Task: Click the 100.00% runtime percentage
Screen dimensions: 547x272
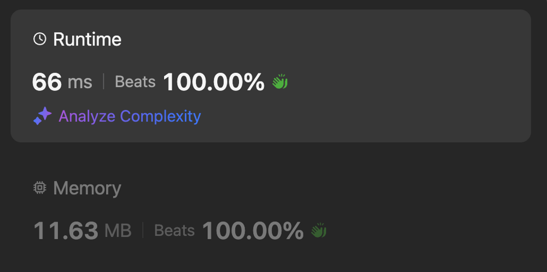Action: [x=213, y=82]
